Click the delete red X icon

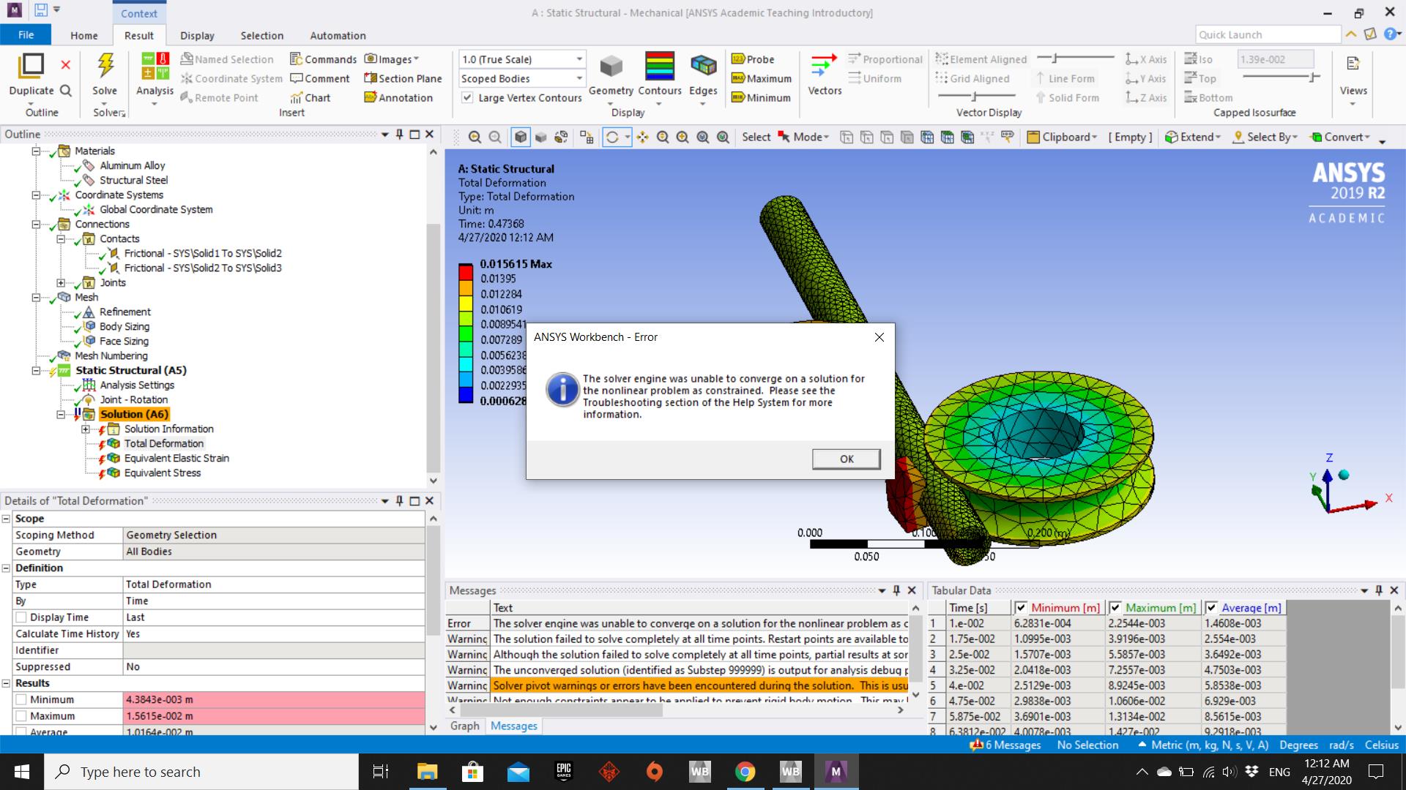coord(65,65)
